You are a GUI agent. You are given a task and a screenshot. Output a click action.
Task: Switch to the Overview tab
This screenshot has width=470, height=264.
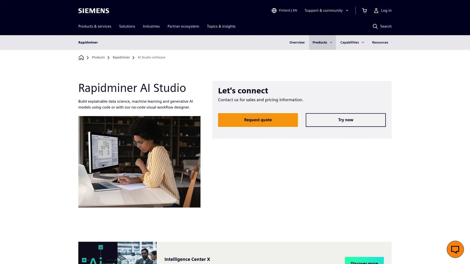pos(297,43)
